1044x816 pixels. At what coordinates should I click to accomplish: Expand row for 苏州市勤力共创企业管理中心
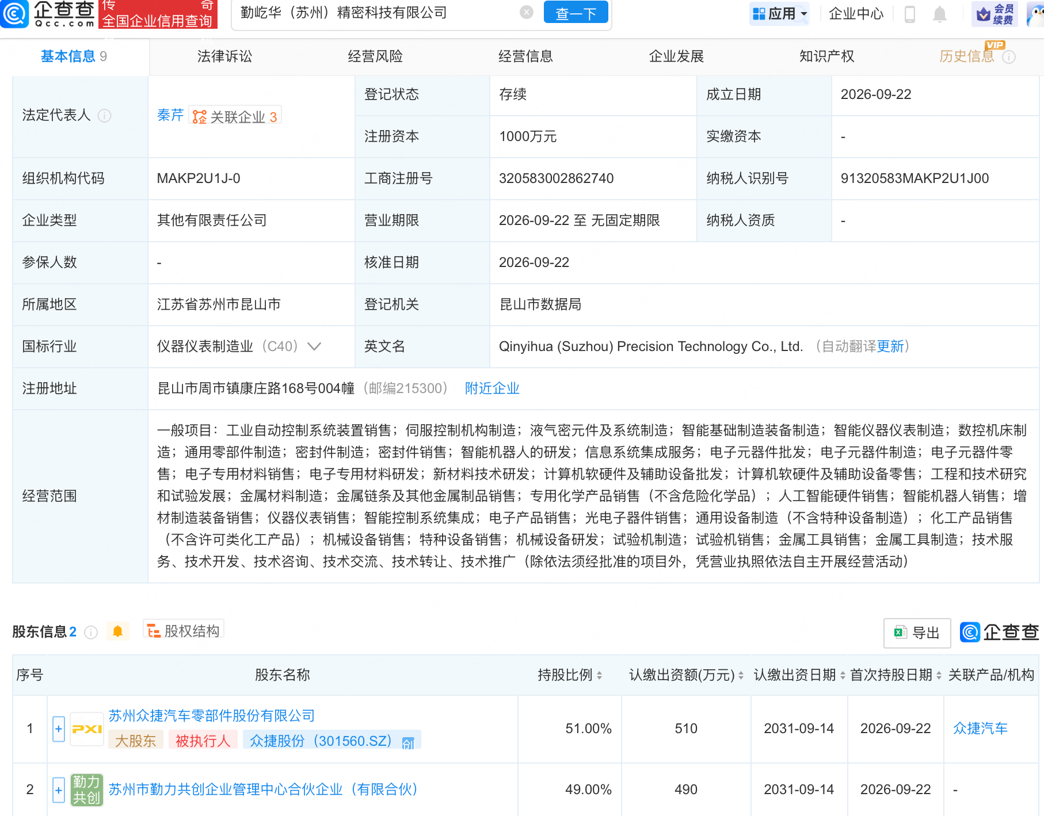tap(59, 790)
